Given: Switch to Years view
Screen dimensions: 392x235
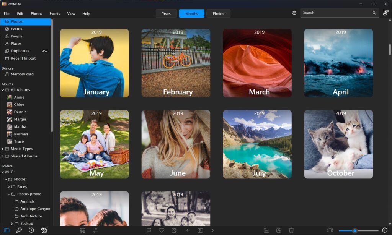Looking at the screenshot, I should (166, 13).
